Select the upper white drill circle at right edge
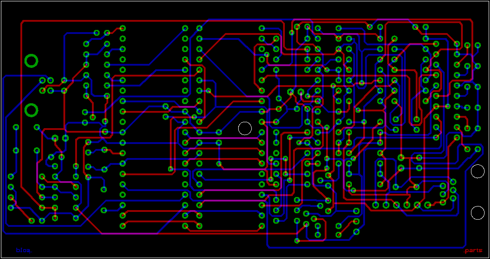The height and width of the screenshot is (259, 490). pyautogui.click(x=477, y=171)
